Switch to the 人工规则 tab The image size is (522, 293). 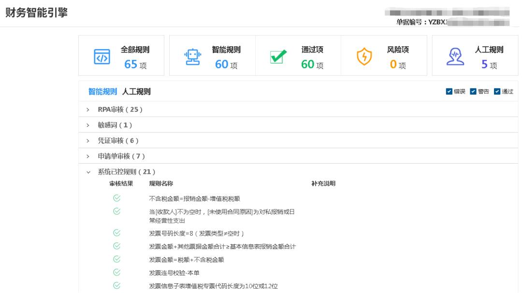pos(136,91)
